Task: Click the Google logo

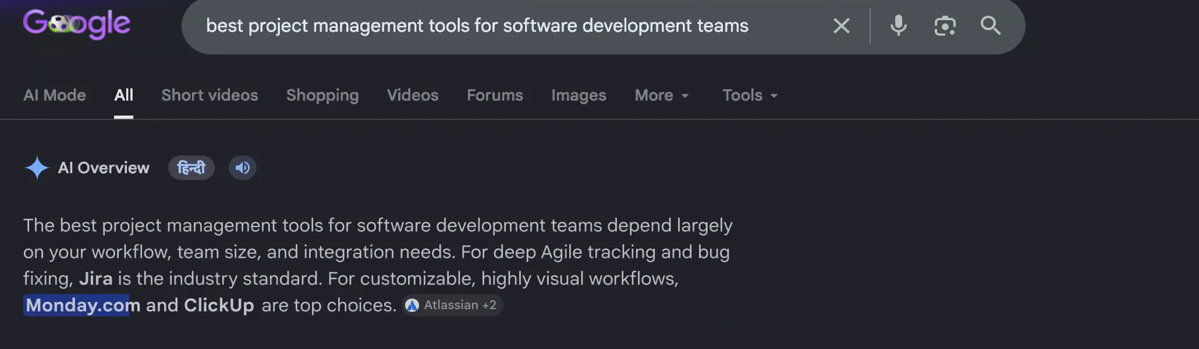Action: (x=77, y=24)
